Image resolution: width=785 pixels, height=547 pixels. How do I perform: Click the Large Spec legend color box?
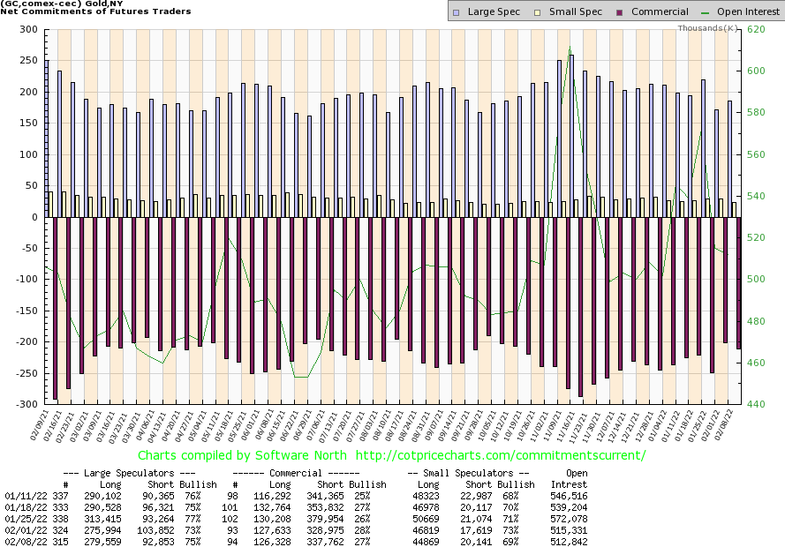[456, 12]
